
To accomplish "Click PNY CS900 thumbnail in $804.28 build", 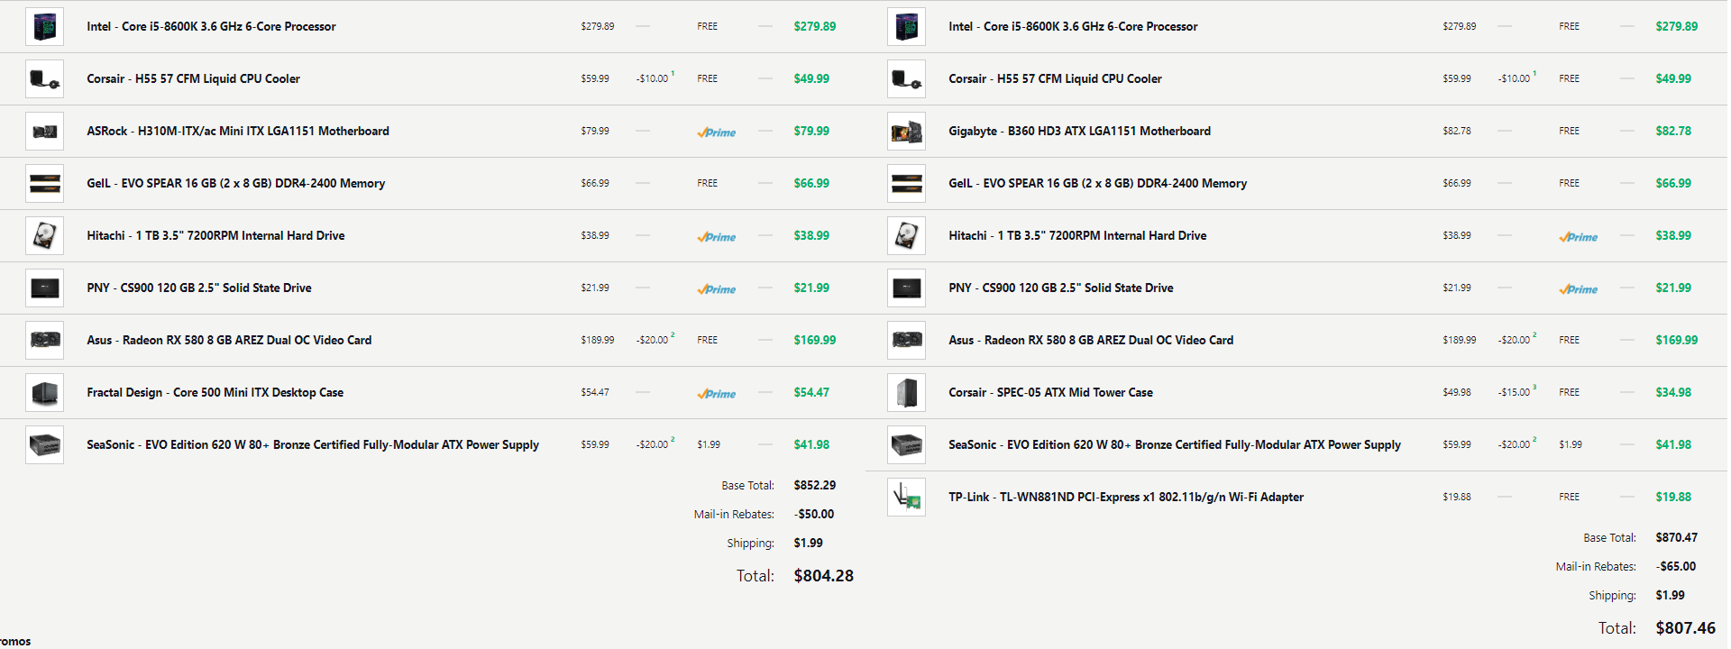I will (x=44, y=288).
